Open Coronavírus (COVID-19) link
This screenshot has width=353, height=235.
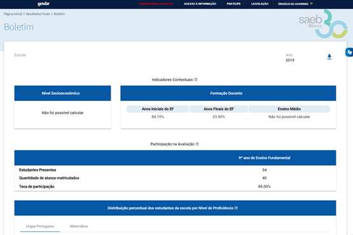(x=156, y=4)
